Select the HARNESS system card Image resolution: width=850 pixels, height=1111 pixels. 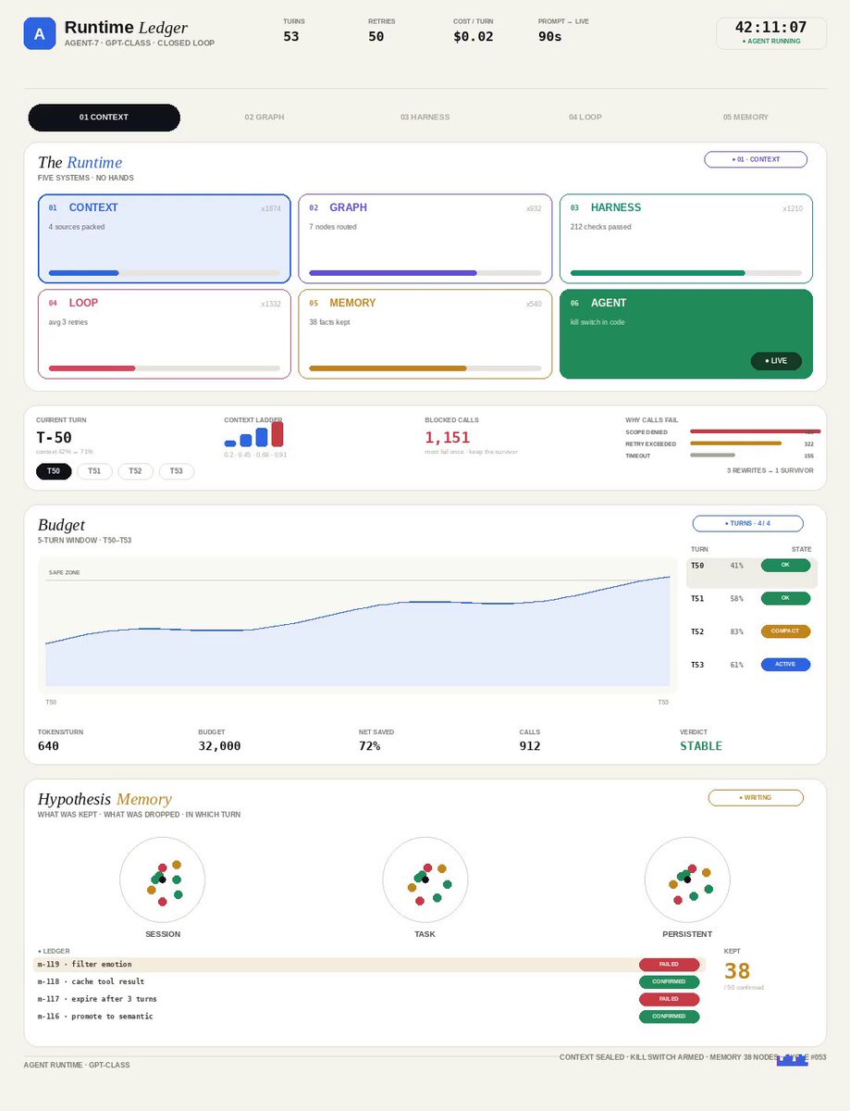click(x=686, y=238)
